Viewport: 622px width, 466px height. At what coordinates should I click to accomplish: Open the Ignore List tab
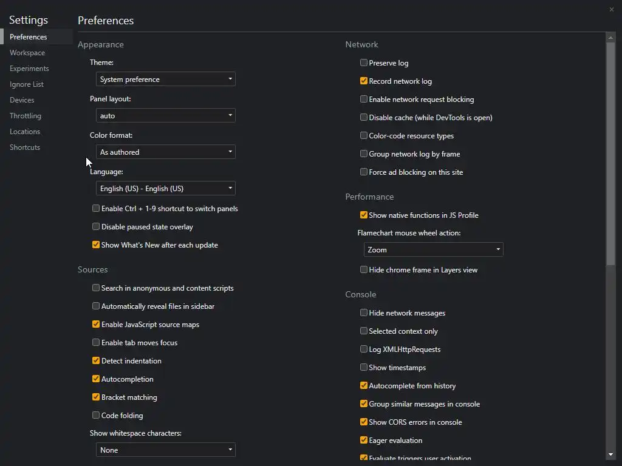tap(27, 84)
